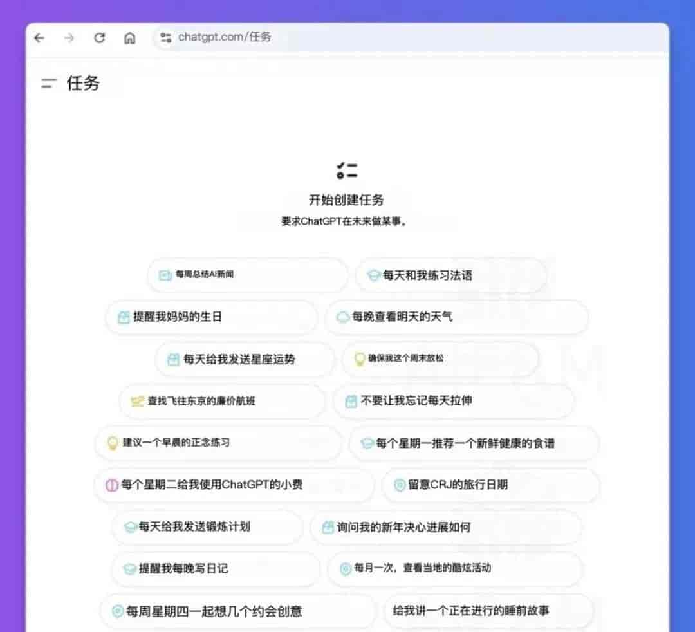Click the 提醒我每晚写日记 suggestion
Image resolution: width=695 pixels, height=632 pixels.
click(x=216, y=569)
